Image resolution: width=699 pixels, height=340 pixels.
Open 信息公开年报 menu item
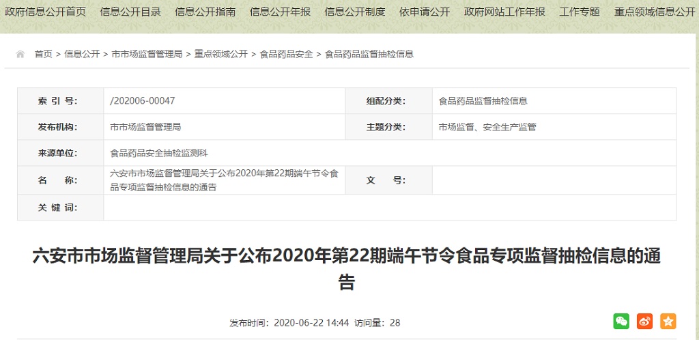[x=281, y=12]
